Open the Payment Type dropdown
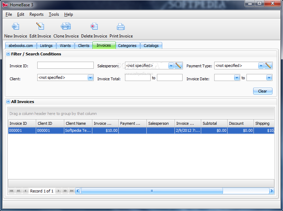 coord(261,66)
